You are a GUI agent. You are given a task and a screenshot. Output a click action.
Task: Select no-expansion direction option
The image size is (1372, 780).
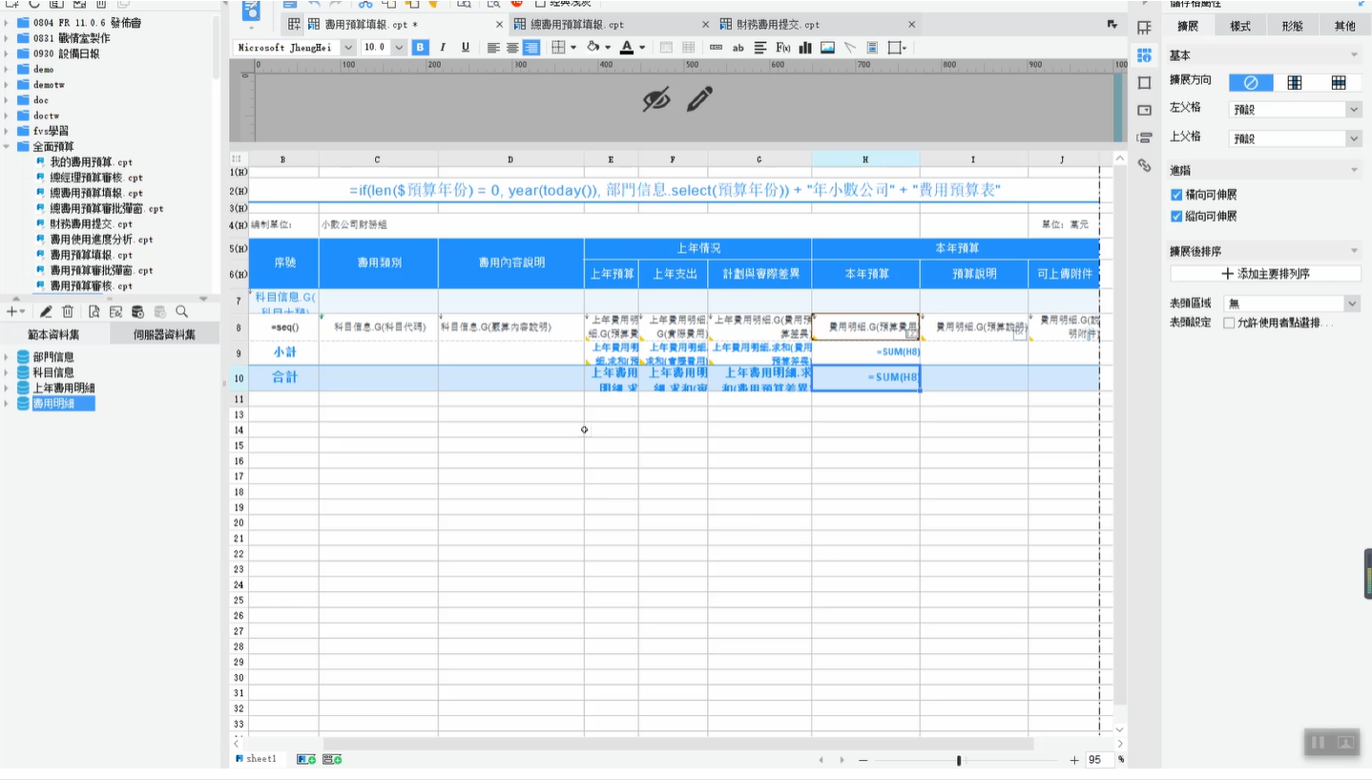point(1251,83)
